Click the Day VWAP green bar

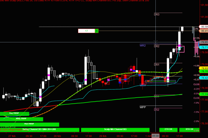pos(15,114)
